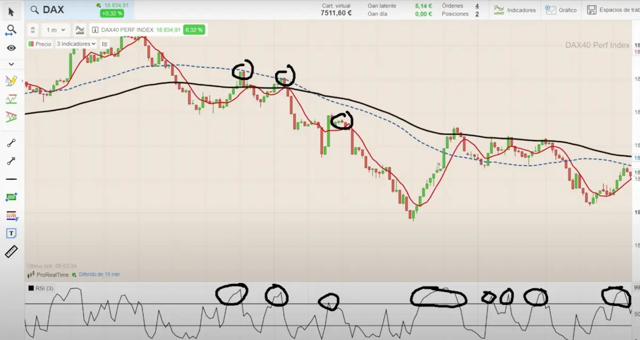Viewport: 640px width, 340px height.
Task: Select the text annotation tool
Action: point(11,233)
